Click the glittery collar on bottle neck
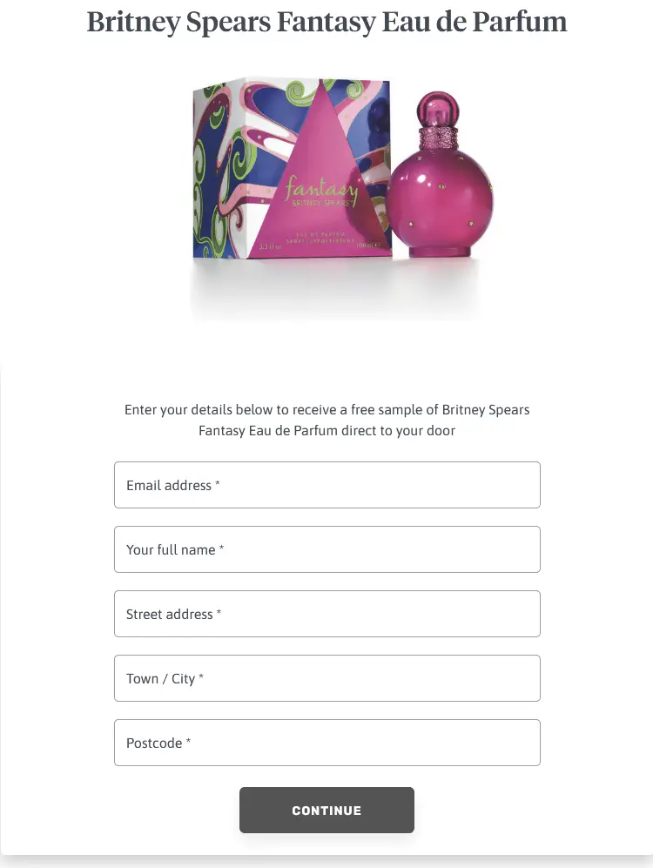 438,138
